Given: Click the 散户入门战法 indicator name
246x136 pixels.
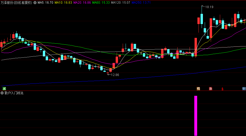Looking at the screenshot, I should (14, 93).
